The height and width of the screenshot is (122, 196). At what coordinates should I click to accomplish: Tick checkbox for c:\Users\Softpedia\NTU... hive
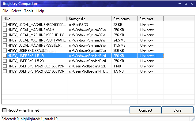click(x=5, y=71)
